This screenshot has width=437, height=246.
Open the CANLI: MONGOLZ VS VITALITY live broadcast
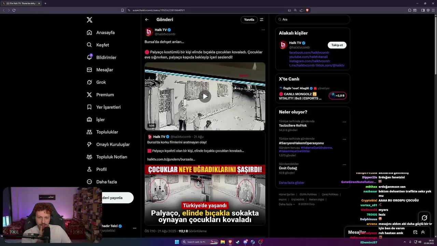coord(300,96)
